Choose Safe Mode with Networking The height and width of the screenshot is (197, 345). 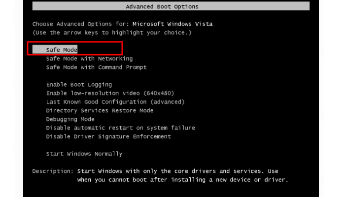click(89, 59)
